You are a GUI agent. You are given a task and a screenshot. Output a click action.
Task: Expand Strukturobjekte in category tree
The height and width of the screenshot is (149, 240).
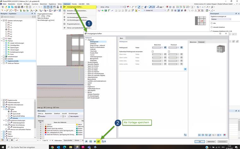(x=86, y=62)
